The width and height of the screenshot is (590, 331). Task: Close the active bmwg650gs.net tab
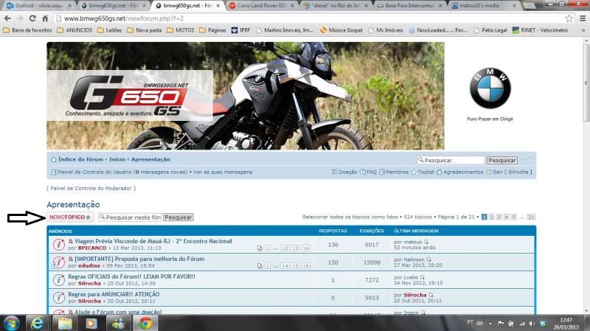pos(218,6)
